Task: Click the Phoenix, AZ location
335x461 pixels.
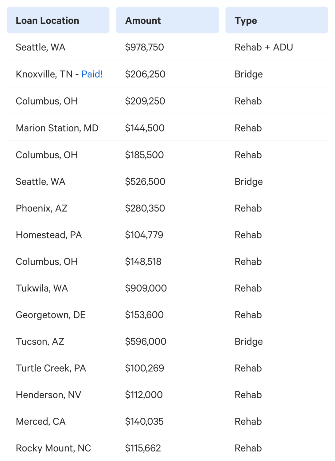Action: [41, 208]
